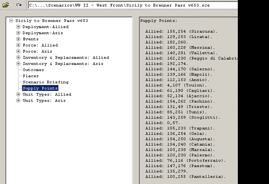Image resolution: width=269 pixels, height=184 pixels.
Task: Collapse the Sicily to Brenner Pass v653 root node
Action: [x=11, y=21]
